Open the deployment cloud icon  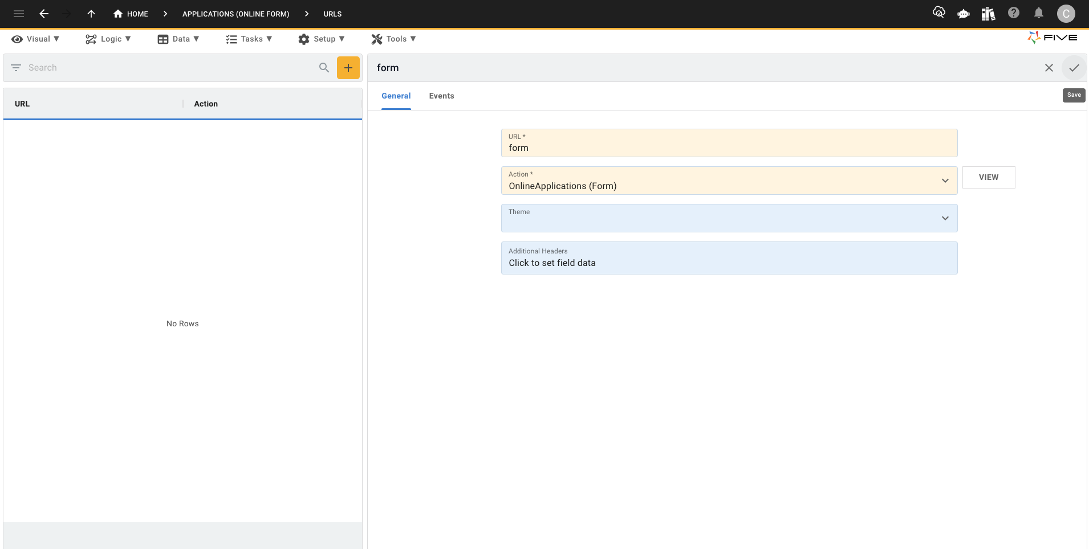939,13
